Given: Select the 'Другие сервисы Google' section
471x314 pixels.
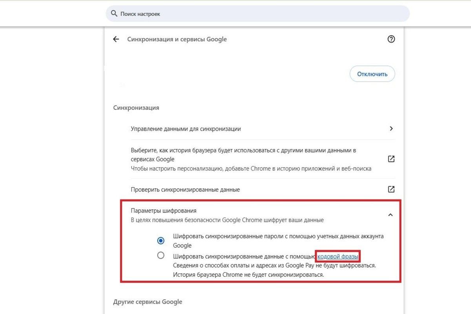Looking at the screenshot, I should [147, 301].
